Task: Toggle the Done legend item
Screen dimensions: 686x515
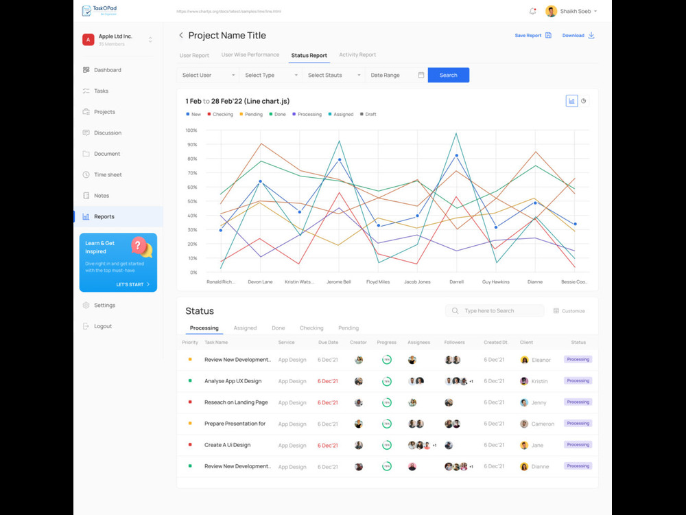Action: pos(277,114)
